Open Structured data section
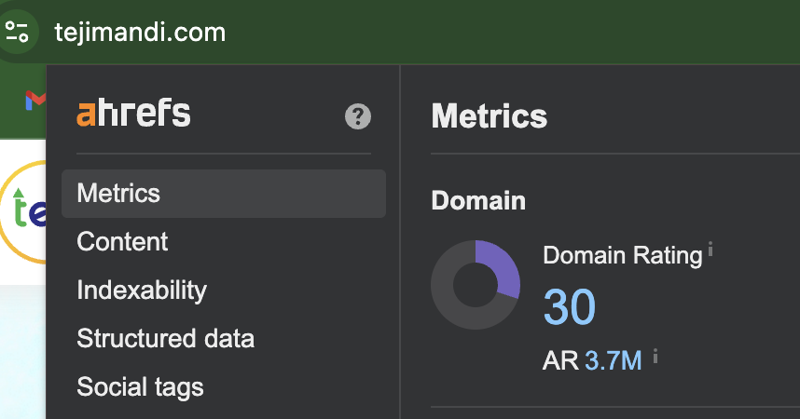The height and width of the screenshot is (419, 800). click(165, 339)
